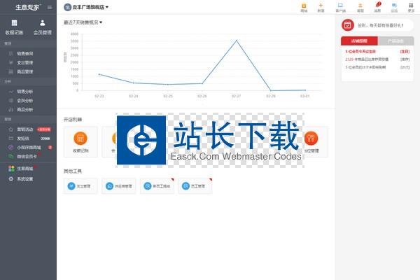
Task: Open 会员分析 in the sidebar
Action: coord(25,101)
